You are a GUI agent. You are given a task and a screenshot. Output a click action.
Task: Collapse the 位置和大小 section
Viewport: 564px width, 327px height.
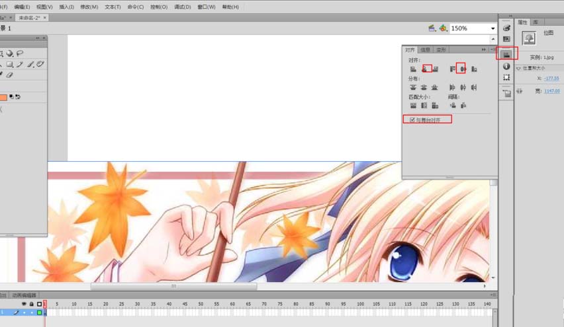pos(518,68)
